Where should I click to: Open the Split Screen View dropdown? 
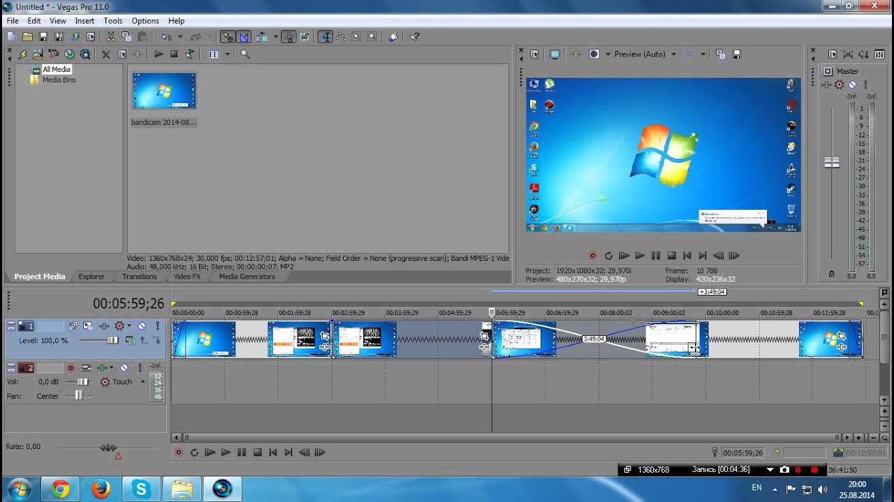pyautogui.click(x=608, y=54)
